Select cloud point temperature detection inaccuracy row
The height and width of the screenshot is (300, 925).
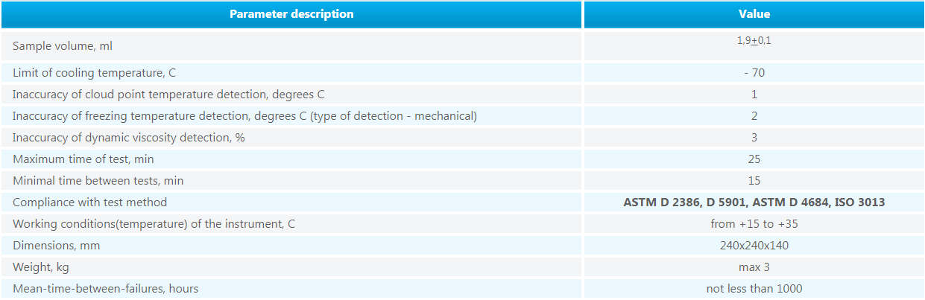[x=463, y=95]
